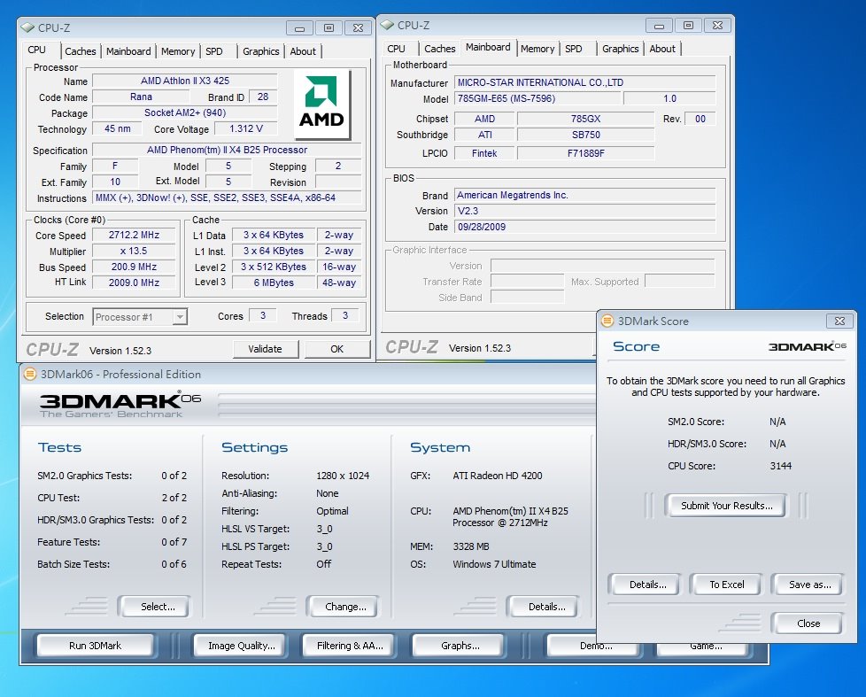The image size is (866, 697).
Task: Start the benchmark with Run 3DMark
Action: click(x=95, y=646)
